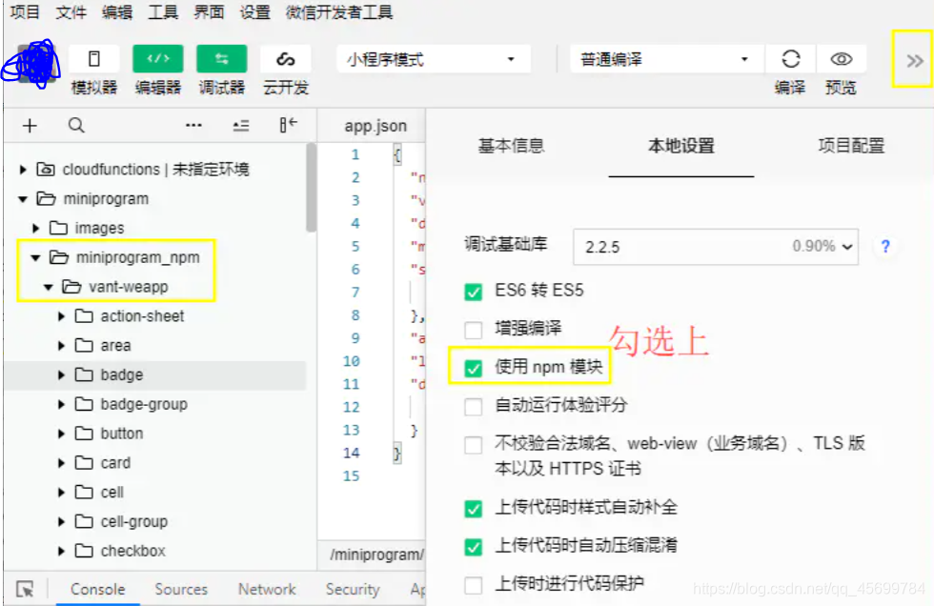Open the 界面 menu
The width and height of the screenshot is (934, 606).
(209, 11)
